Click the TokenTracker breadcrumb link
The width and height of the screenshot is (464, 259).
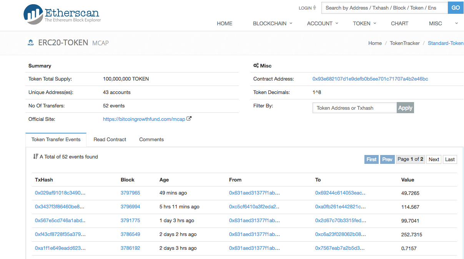point(405,43)
